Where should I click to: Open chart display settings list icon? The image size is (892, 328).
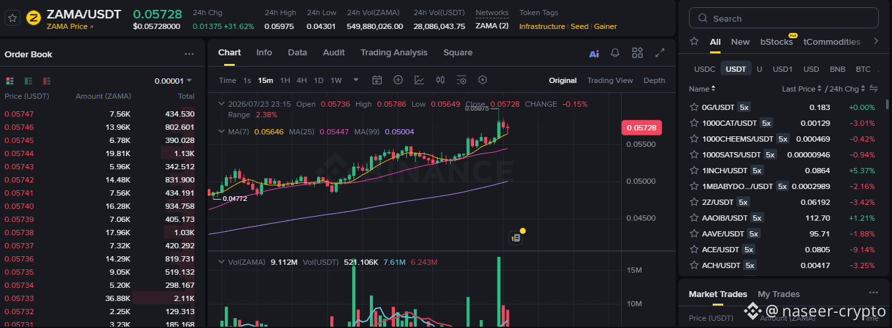(461, 80)
